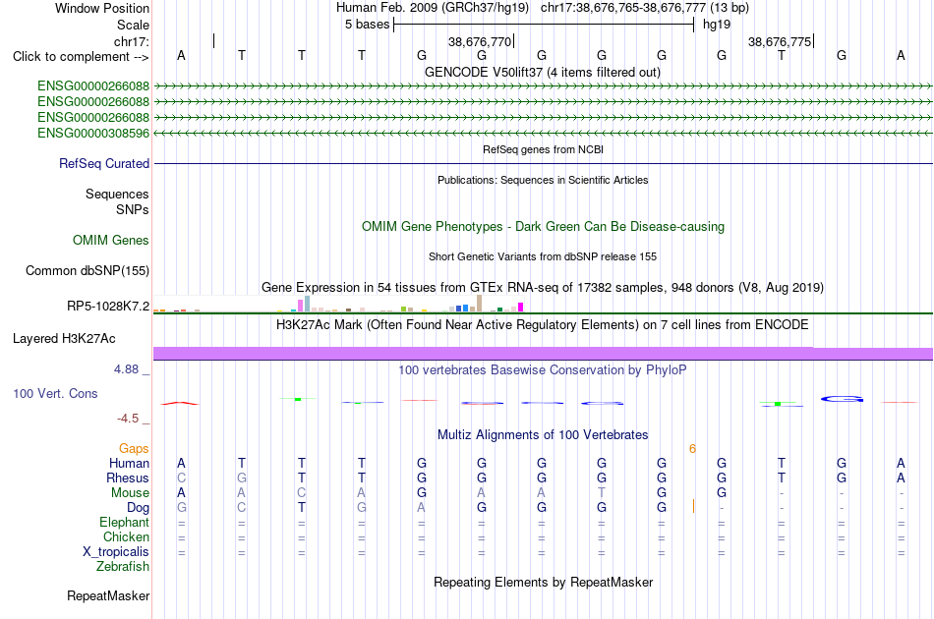Click the purple H3K27Ac signal bar

(x=543, y=354)
